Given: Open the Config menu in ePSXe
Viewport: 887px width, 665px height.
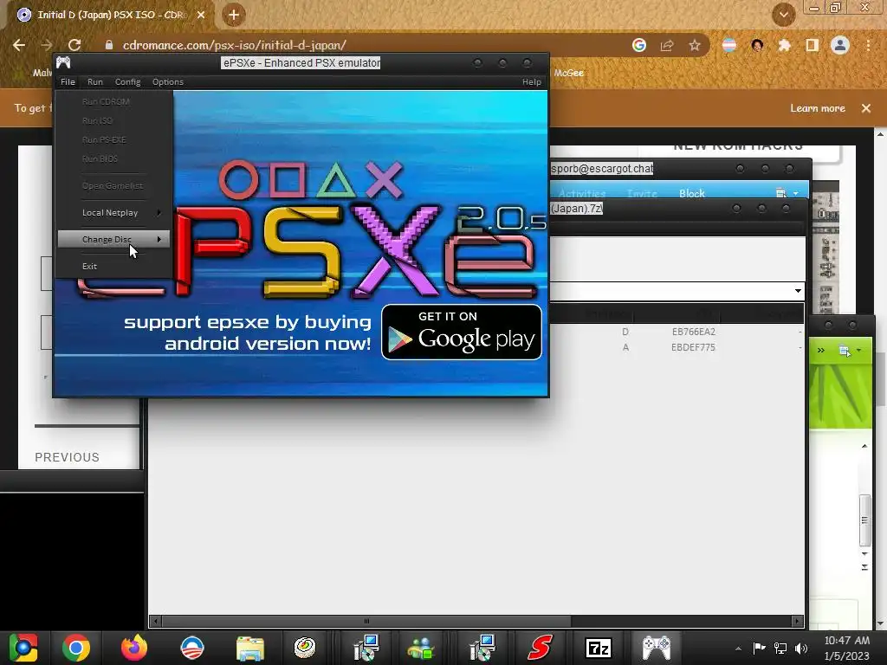Looking at the screenshot, I should pos(128,82).
